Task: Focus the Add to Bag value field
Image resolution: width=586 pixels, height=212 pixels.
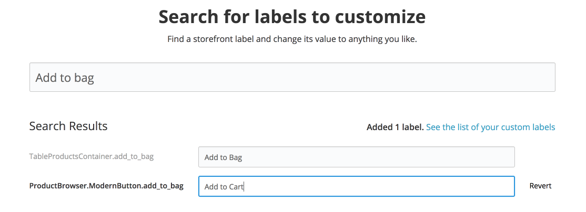Action: click(x=356, y=157)
